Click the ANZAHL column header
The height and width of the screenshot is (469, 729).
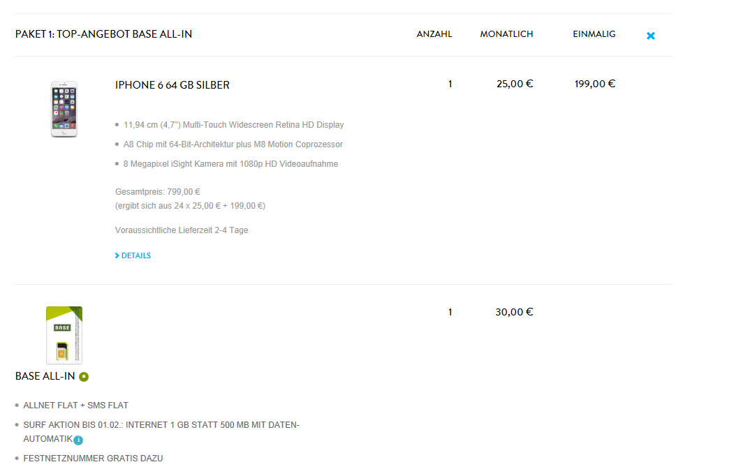434,34
